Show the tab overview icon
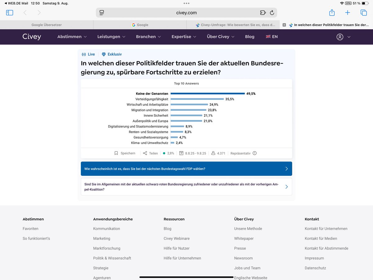Image resolution: width=373 pixels, height=280 pixels. pyautogui.click(x=364, y=13)
